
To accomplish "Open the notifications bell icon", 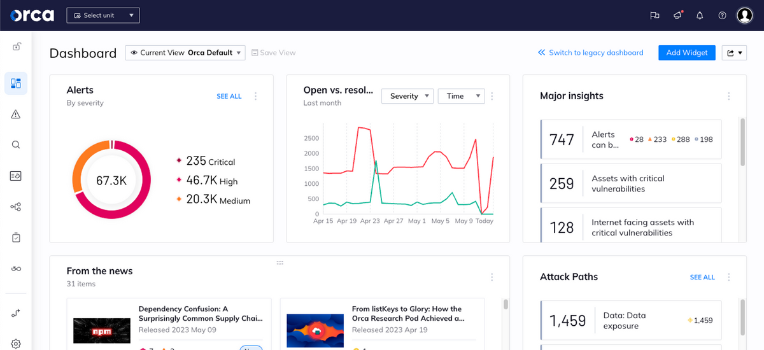I will (700, 15).
